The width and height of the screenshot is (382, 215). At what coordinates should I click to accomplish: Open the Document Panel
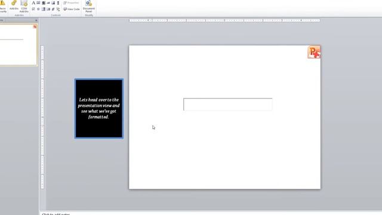pyautogui.click(x=89, y=7)
